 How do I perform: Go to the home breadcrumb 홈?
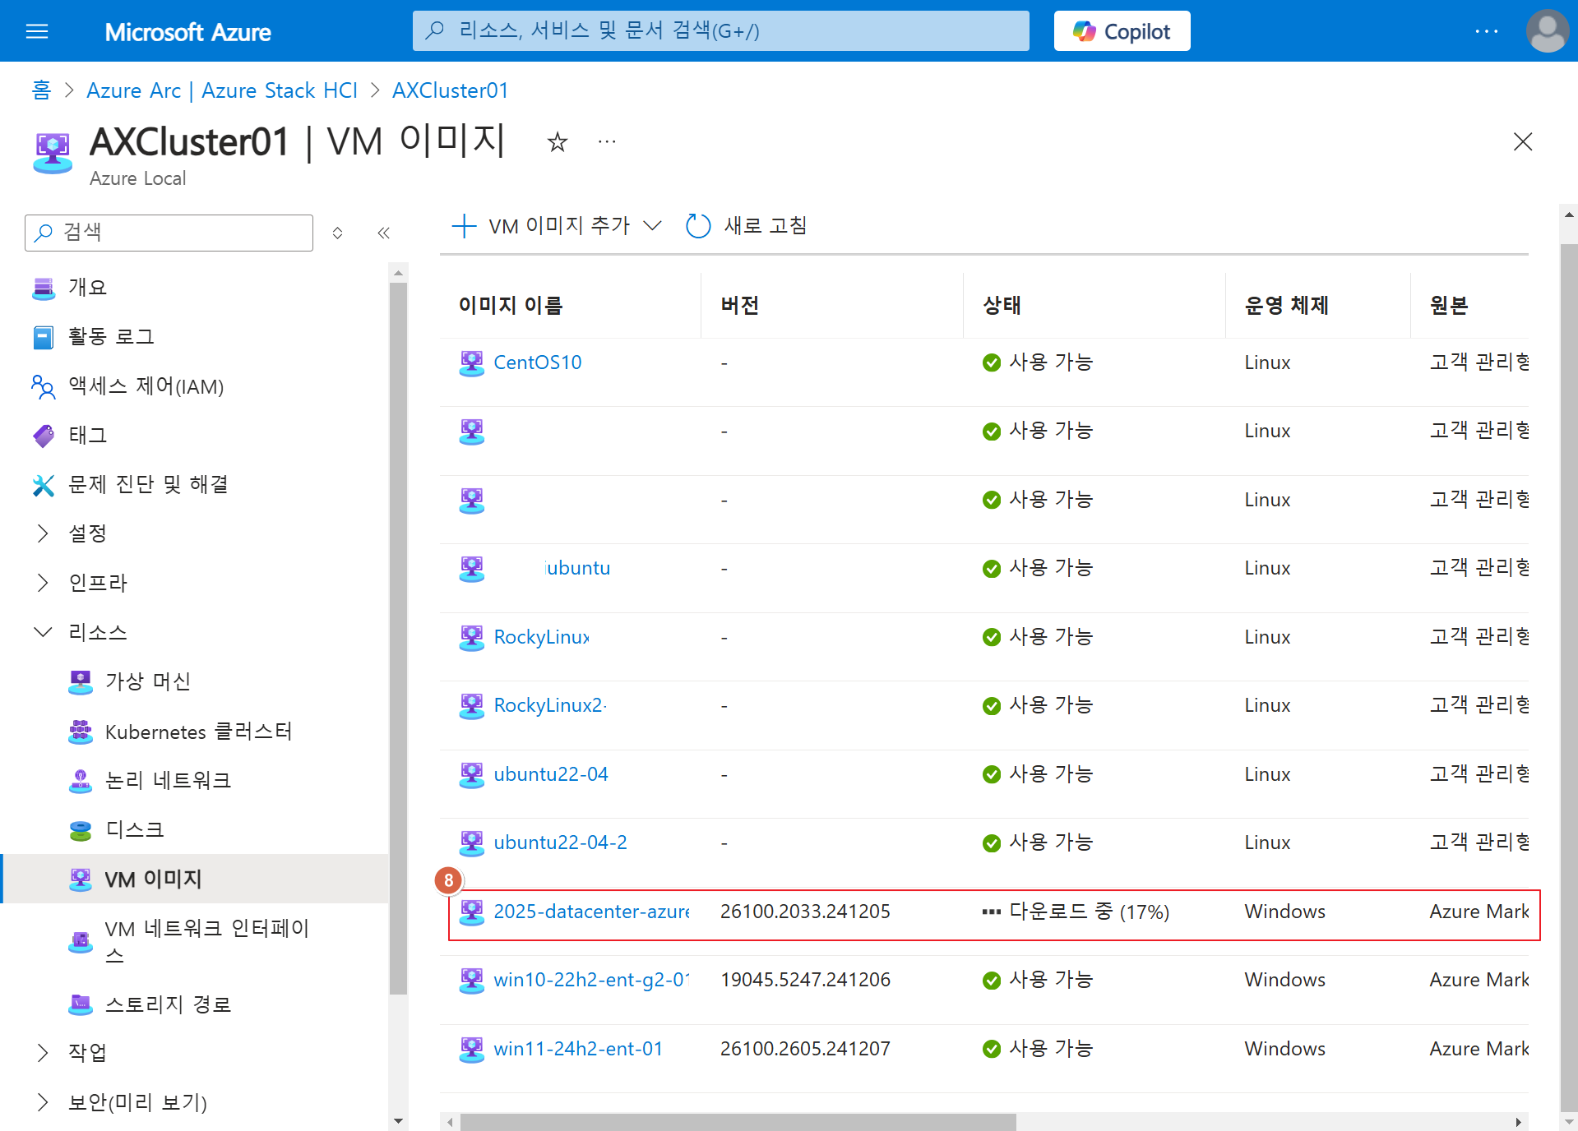click(41, 90)
